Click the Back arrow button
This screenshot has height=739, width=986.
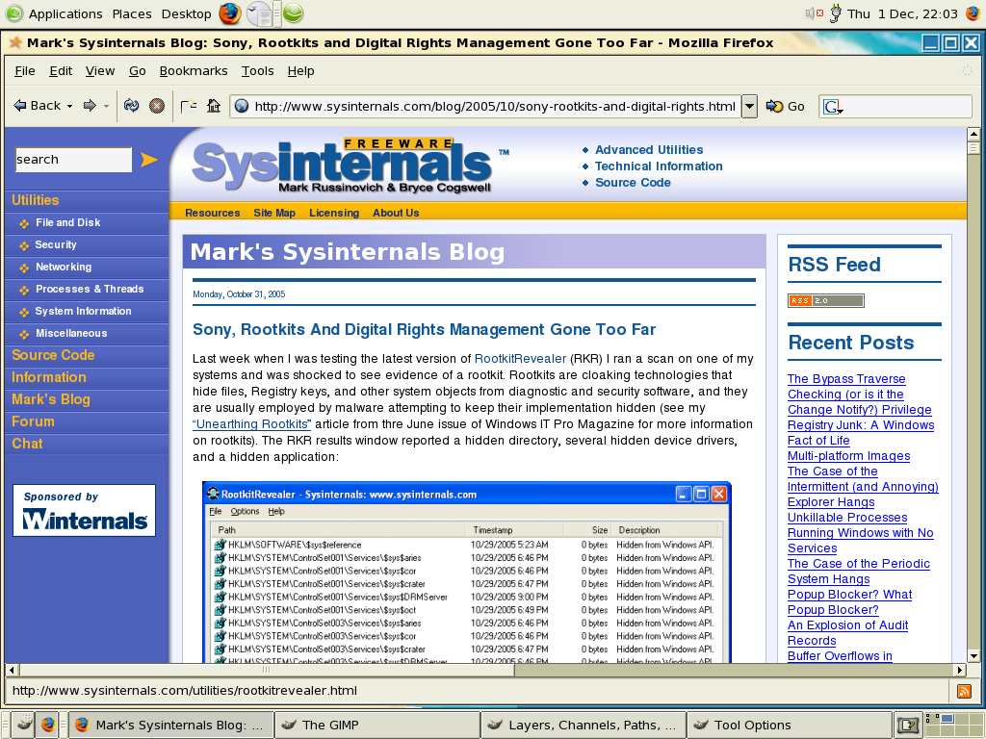[x=38, y=106]
